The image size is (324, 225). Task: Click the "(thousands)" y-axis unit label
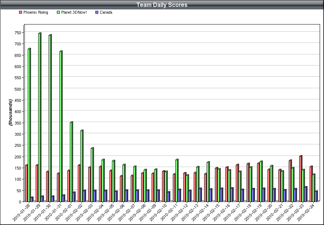[10, 112]
